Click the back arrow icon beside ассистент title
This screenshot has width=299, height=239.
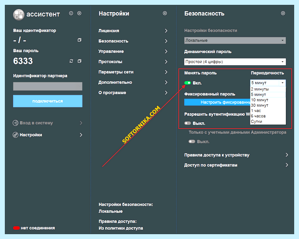(71, 13)
